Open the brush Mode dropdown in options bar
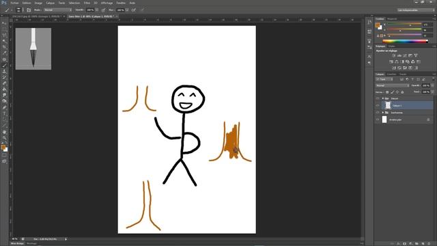The height and width of the screenshot is (246, 437). [57, 10]
